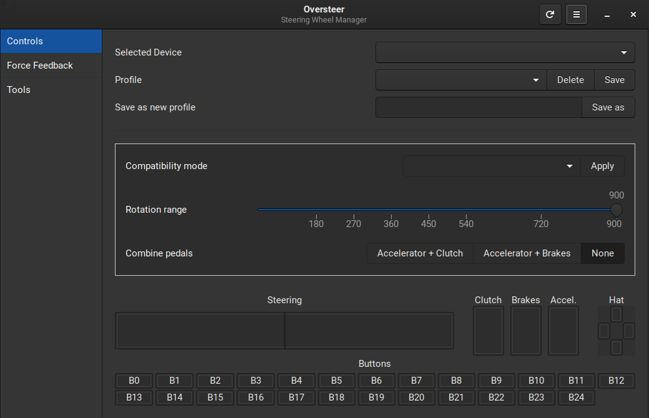Viewport: 649px width, 418px height.
Task: Click the Save as button
Action: pyautogui.click(x=608, y=107)
